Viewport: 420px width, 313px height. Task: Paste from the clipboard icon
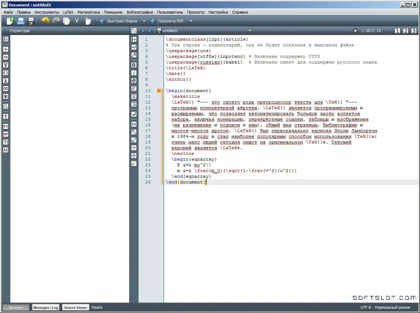(x=87, y=21)
